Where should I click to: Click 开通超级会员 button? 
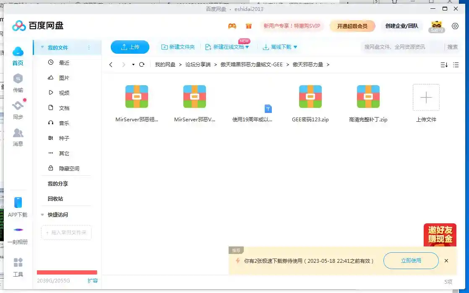(352, 26)
